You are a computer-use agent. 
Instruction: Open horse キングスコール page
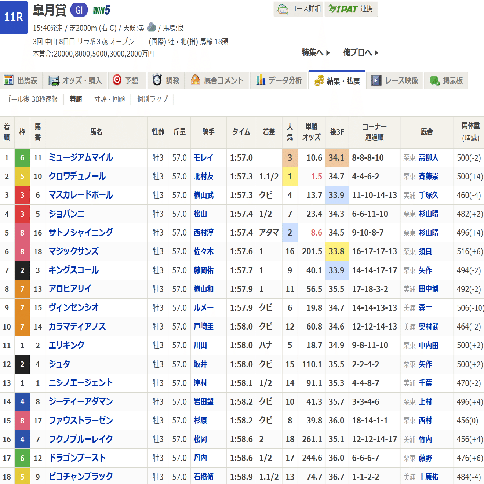pos(74,270)
